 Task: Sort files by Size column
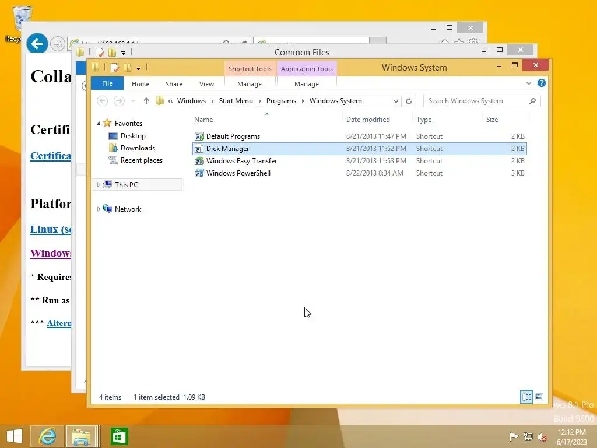pos(492,120)
